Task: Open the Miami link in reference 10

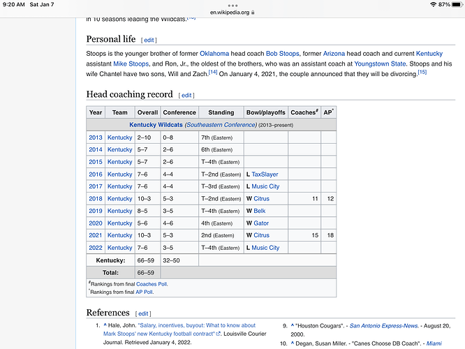Action: pos(434,343)
